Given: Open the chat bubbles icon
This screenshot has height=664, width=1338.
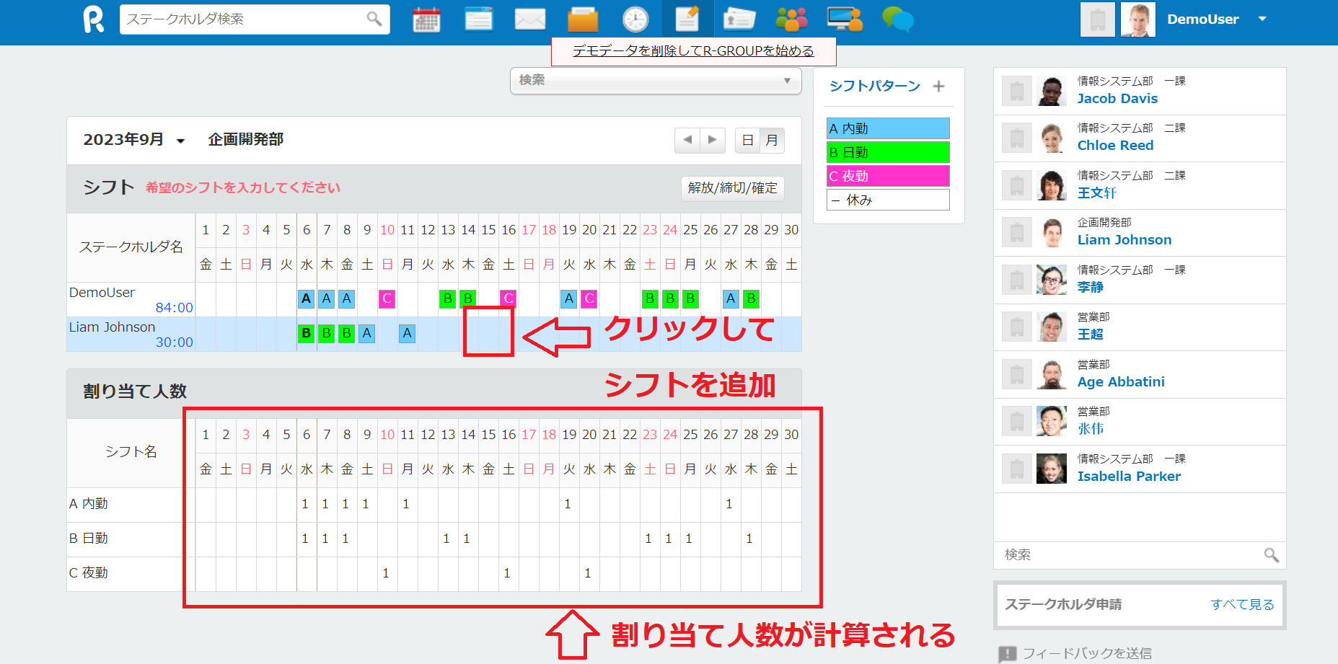Looking at the screenshot, I should tap(897, 19).
